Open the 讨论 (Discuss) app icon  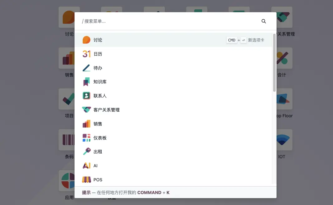(x=86, y=40)
